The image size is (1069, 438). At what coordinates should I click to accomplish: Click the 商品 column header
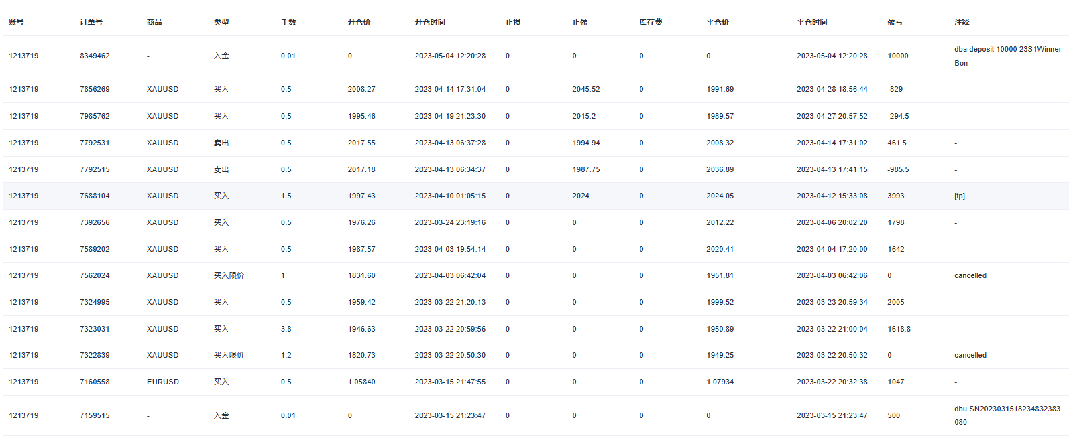pos(154,22)
